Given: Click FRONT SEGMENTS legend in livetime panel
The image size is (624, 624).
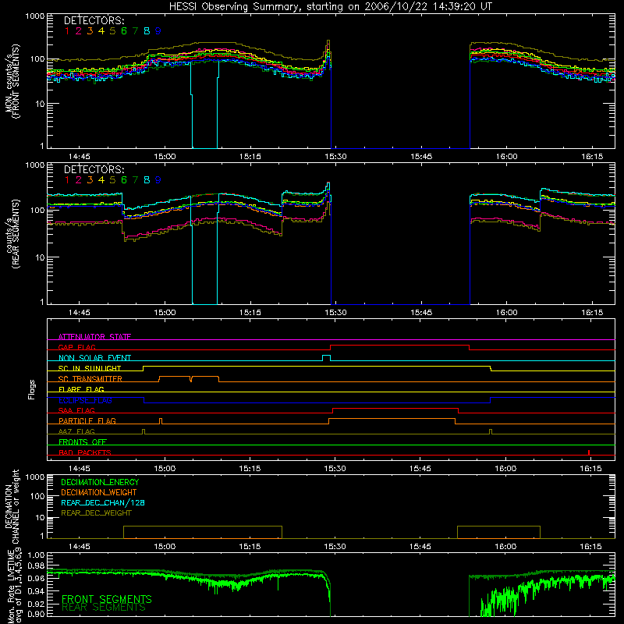Looking at the screenshot, I should click(x=107, y=599).
